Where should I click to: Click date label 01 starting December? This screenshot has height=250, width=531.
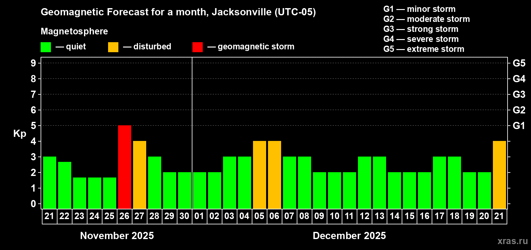coord(199,216)
